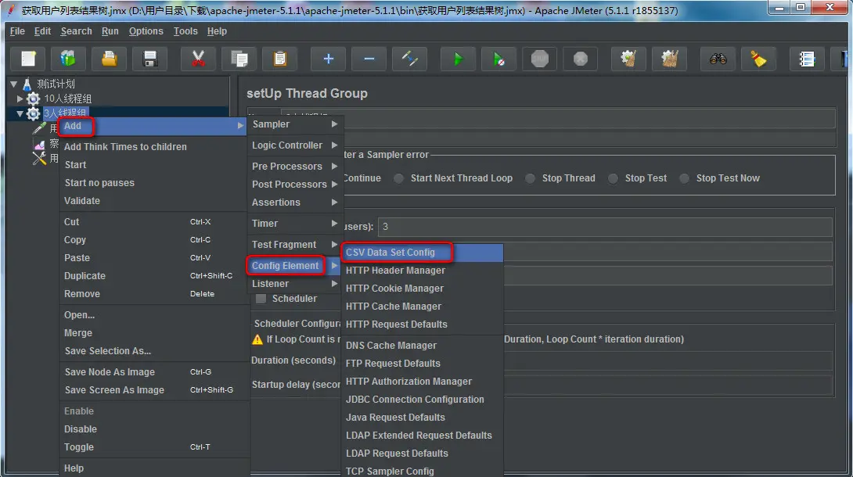
Task: Open the Test Fragment submenu
Action: tap(294, 245)
